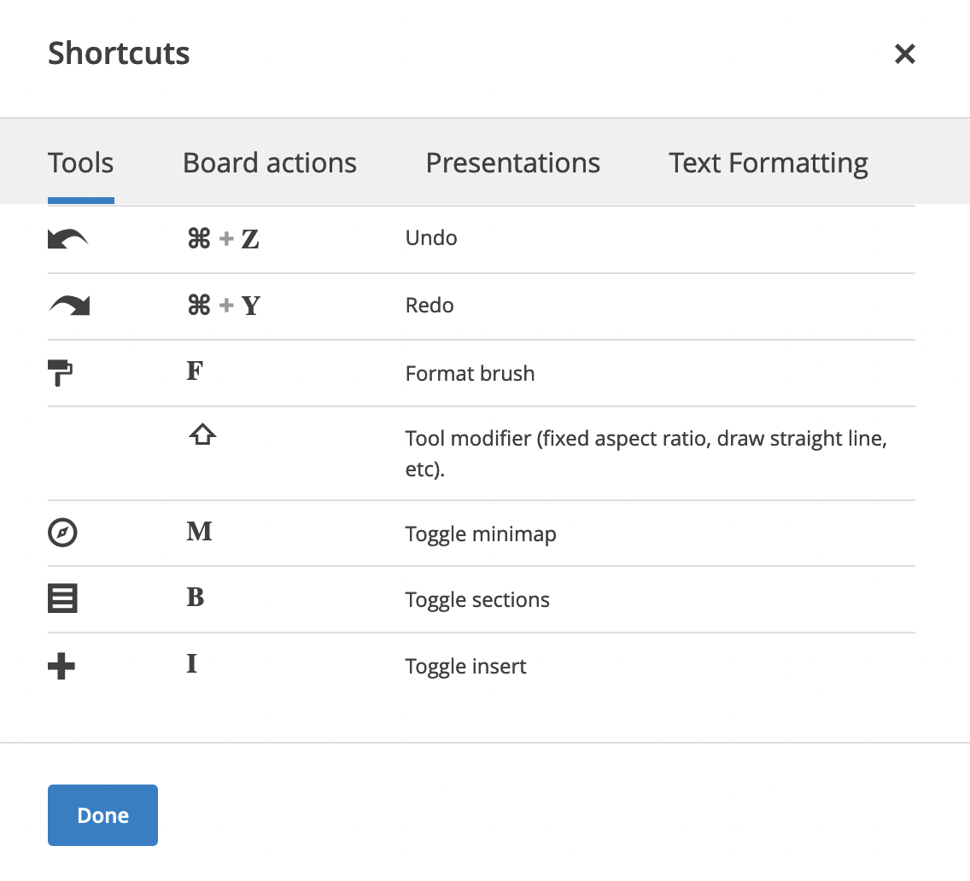Click the Undo label

click(431, 238)
